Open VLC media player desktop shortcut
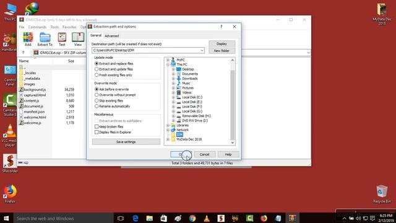The width and height of the screenshot is (396, 223). tap(10, 136)
